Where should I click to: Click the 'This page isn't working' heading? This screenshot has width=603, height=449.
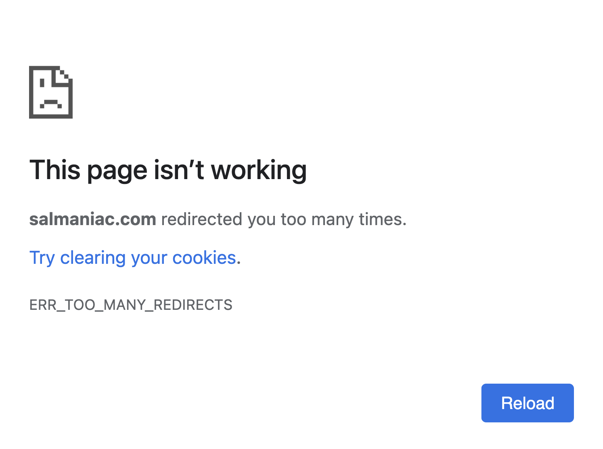click(168, 170)
